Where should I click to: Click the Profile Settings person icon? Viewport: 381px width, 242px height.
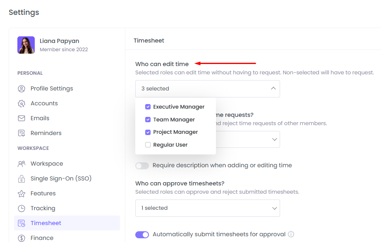pos(22,89)
